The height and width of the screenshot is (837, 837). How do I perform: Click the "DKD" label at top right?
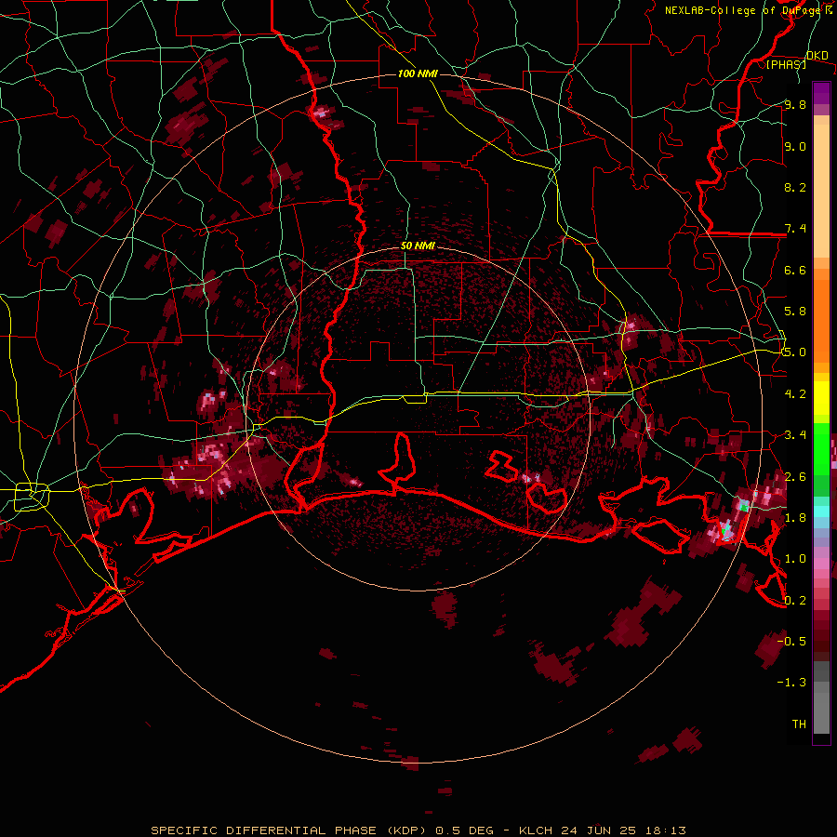[x=817, y=56]
